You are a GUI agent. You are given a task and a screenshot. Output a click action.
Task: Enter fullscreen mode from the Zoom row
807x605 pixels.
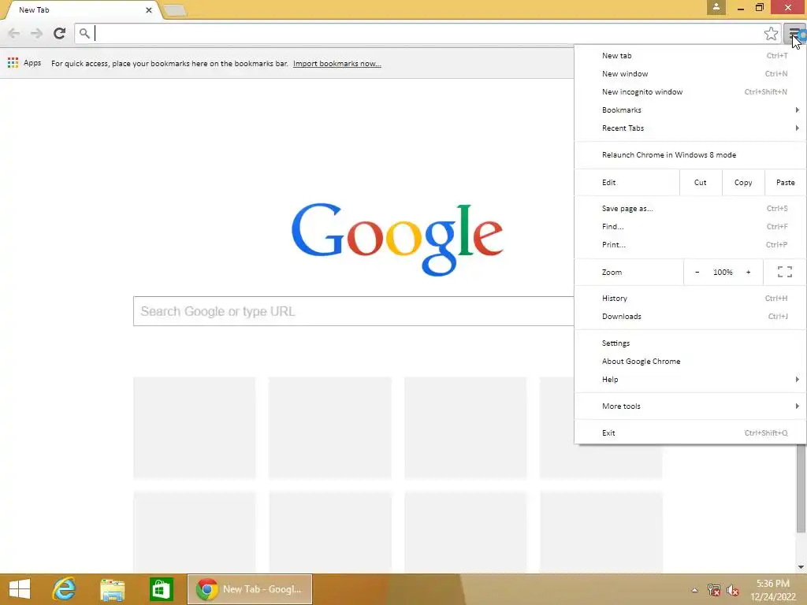pos(784,272)
